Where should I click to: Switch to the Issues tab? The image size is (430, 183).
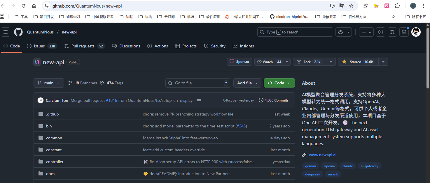42,46
